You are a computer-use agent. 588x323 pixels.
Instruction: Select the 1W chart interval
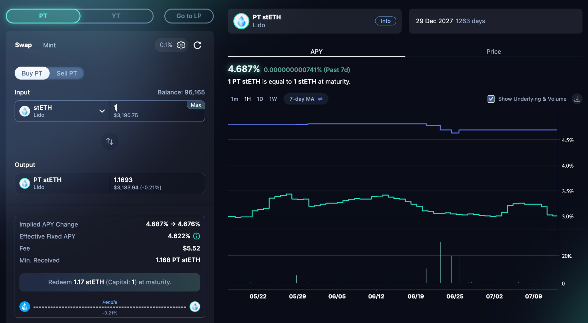[x=273, y=99]
